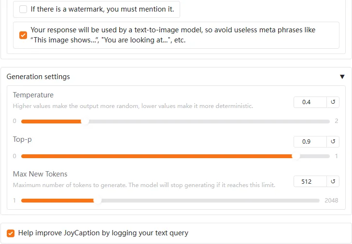Click the Max New Tokens setting label
The height and width of the screenshot is (244, 352).
[x=40, y=174]
